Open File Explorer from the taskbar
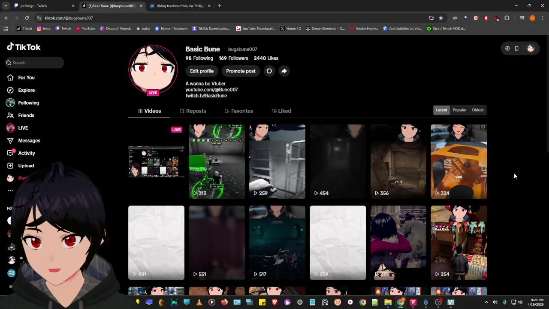The height and width of the screenshot is (309, 549). 388,302
